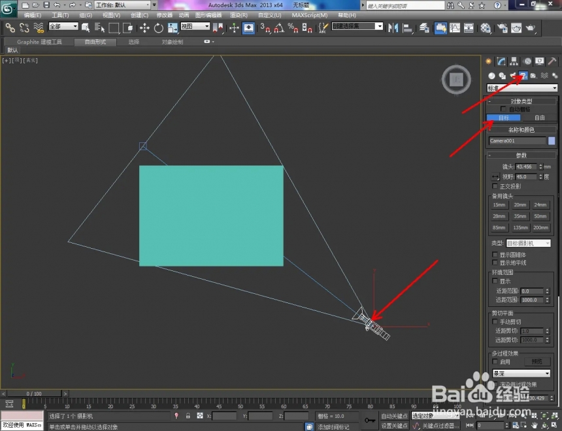
Task: Click the ViewCube top face
Action: point(456,80)
